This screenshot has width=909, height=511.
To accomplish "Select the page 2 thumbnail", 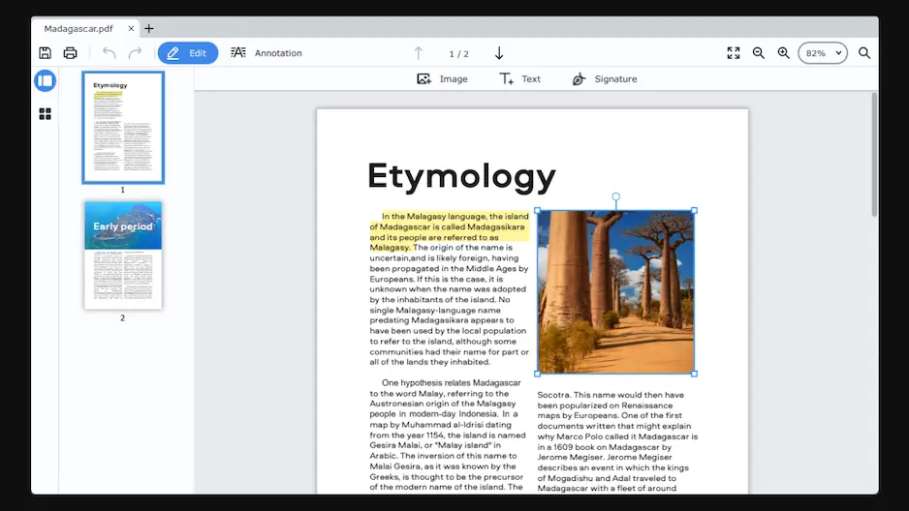I will (123, 255).
